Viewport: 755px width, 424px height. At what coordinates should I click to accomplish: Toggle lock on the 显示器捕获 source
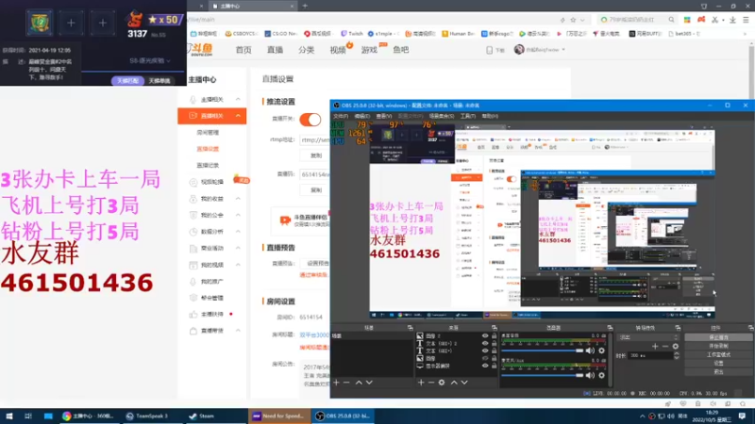point(494,366)
